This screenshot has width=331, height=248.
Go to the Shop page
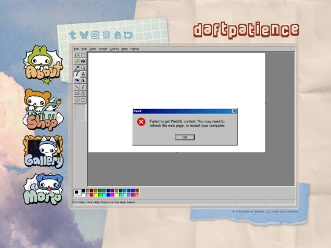click(x=43, y=110)
